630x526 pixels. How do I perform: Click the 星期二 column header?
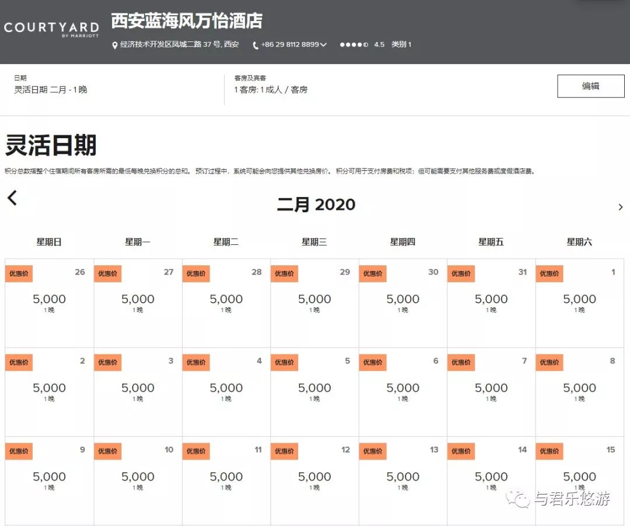pos(226,242)
